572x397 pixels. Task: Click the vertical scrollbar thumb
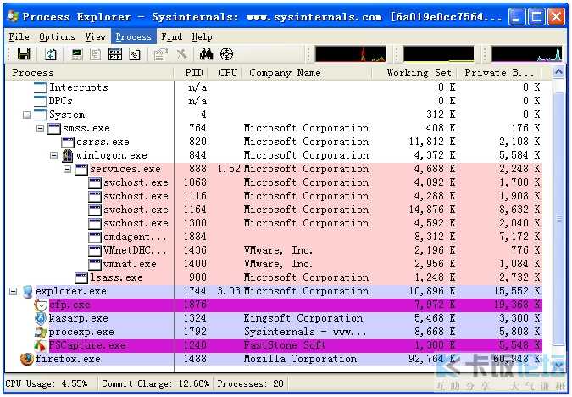pos(558,219)
